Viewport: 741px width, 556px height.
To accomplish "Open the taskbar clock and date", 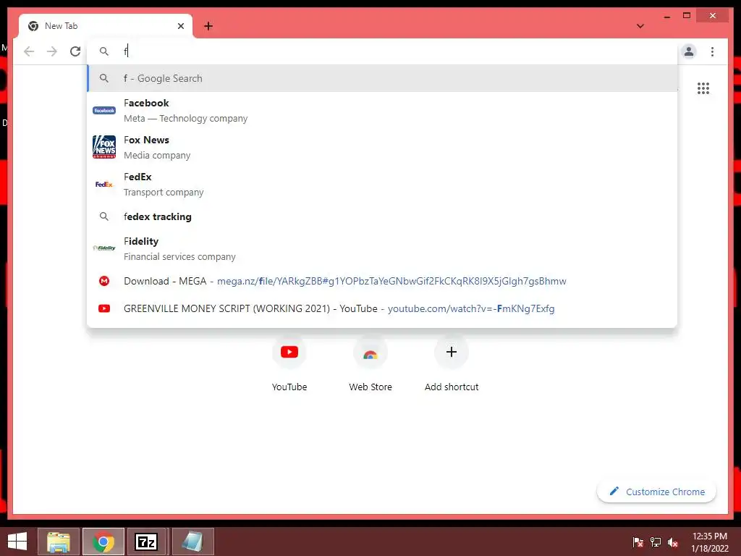I will coord(710,542).
